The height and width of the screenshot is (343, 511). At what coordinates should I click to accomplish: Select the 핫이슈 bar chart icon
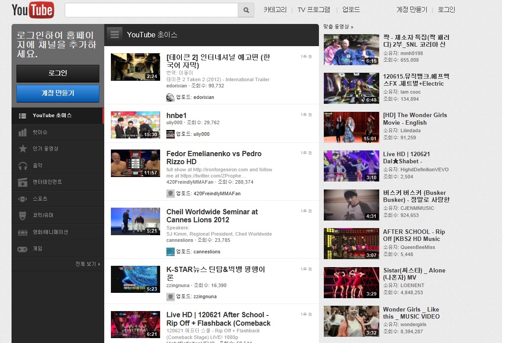23,132
